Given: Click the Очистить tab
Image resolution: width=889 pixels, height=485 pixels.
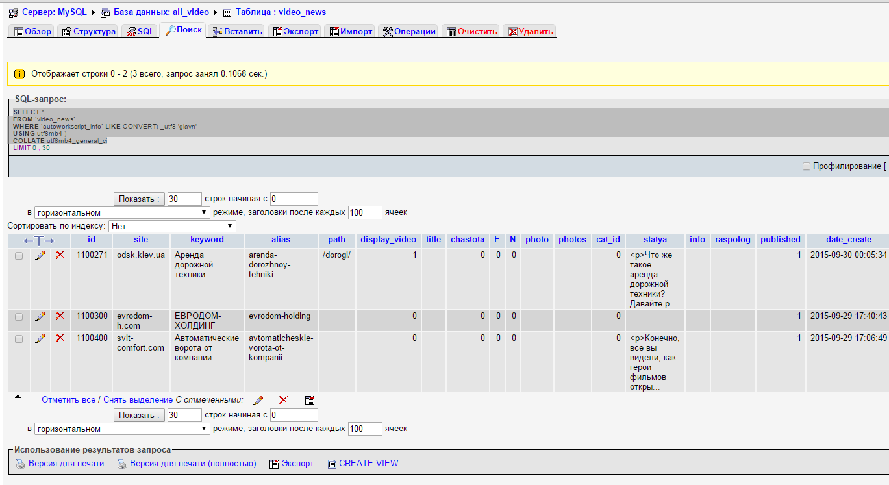Looking at the screenshot, I should tap(471, 31).
